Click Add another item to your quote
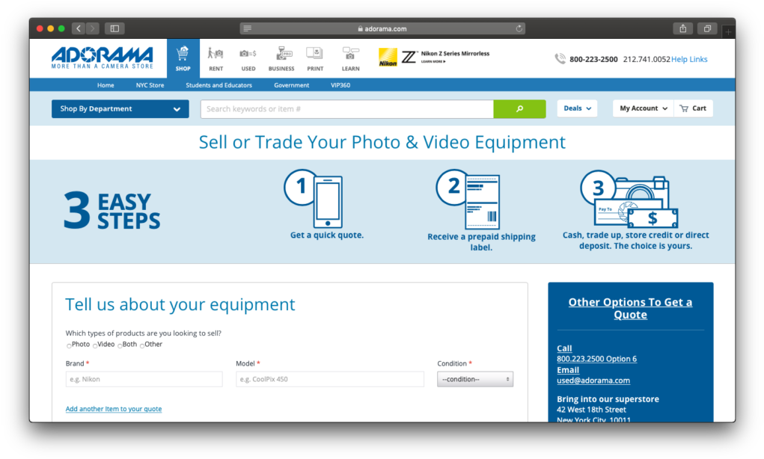 (113, 408)
